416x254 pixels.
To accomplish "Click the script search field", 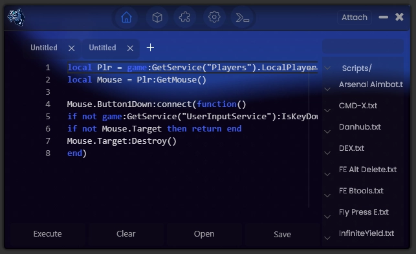I will click(363, 46).
